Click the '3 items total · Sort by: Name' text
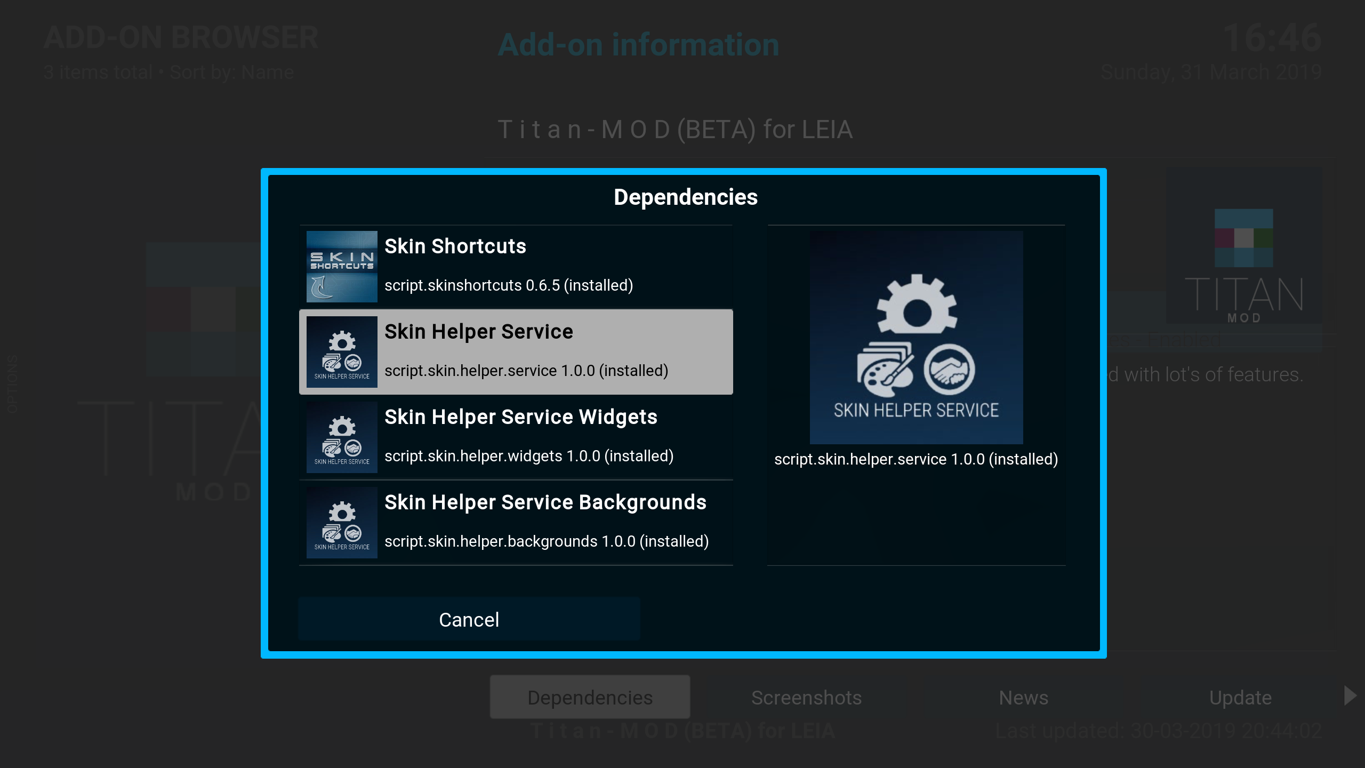 coord(169,73)
